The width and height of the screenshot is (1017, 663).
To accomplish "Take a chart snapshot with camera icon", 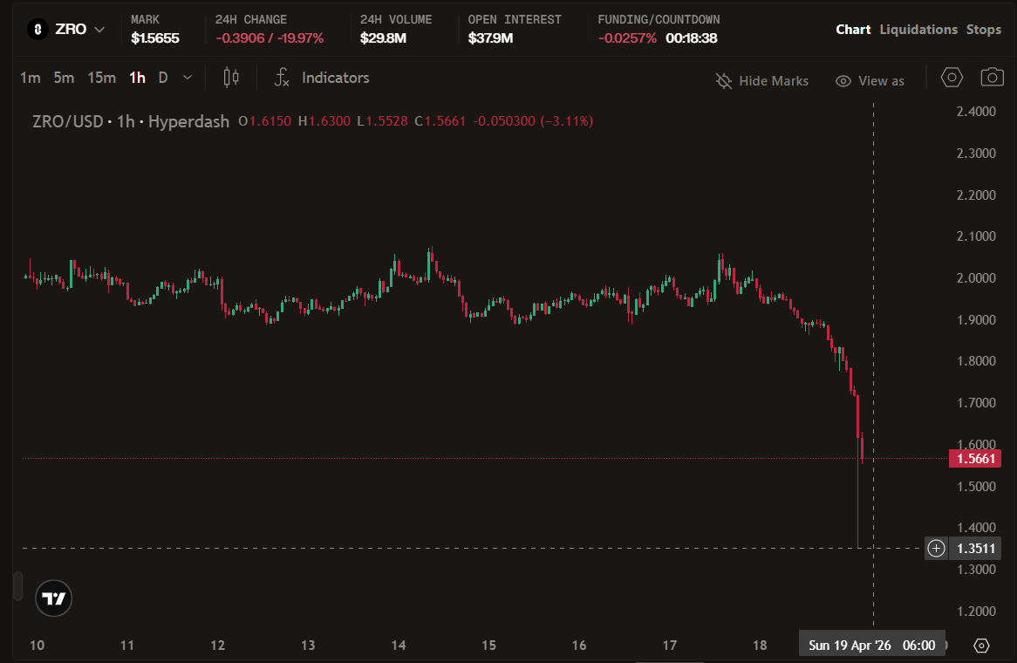I will pos(992,78).
